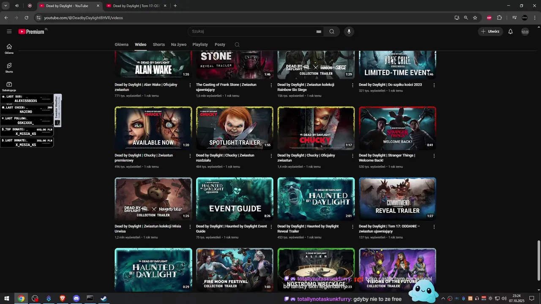Bookmark this page with the star icon

[x=475, y=18]
